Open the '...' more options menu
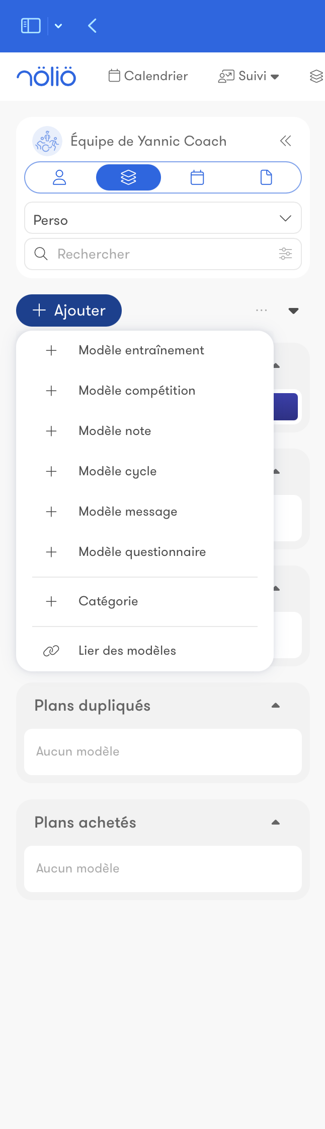 (261, 310)
